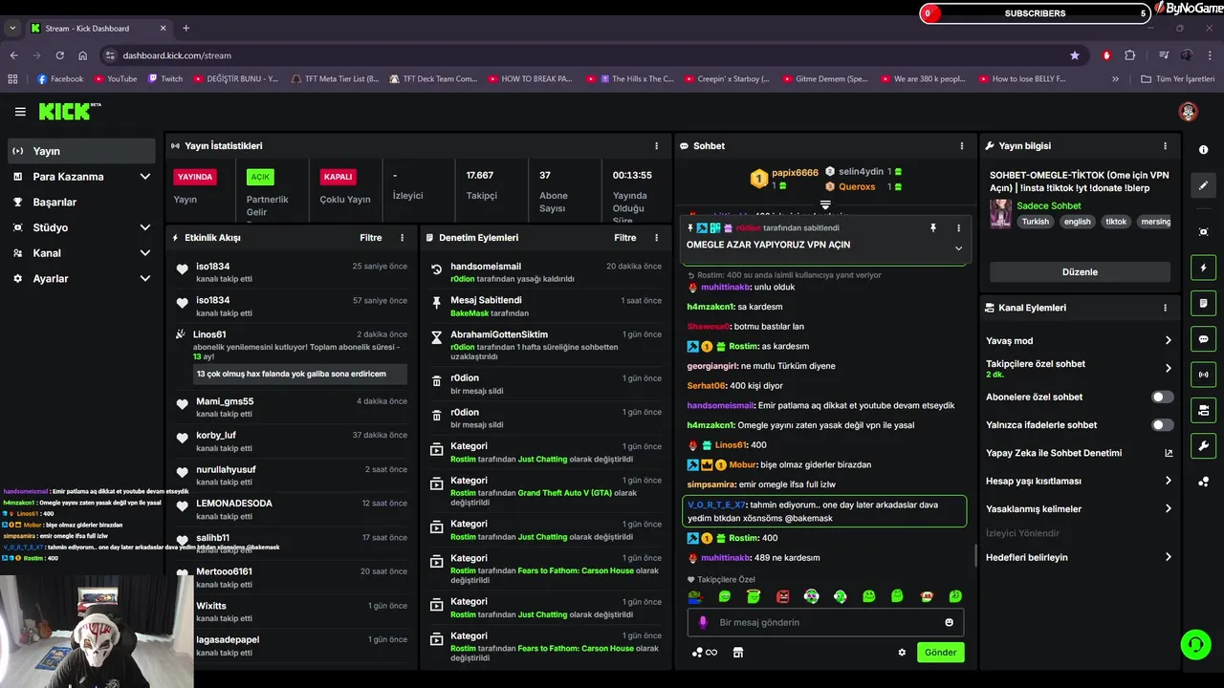Open user avatar in top right corner
This screenshot has height=688, width=1224.
tap(1189, 112)
